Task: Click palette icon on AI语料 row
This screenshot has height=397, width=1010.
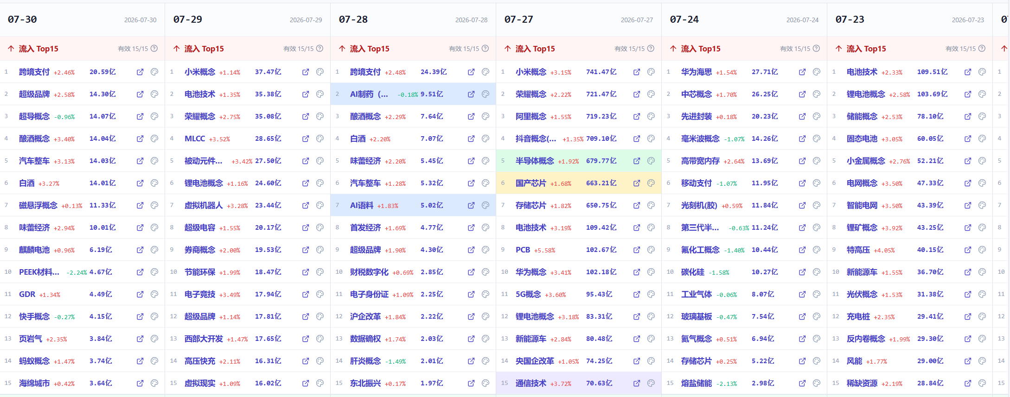Action: 486,205
